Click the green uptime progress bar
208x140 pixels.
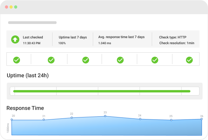(x=102, y=91)
